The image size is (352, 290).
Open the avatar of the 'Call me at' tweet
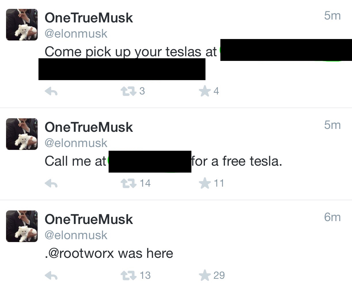tap(22, 134)
